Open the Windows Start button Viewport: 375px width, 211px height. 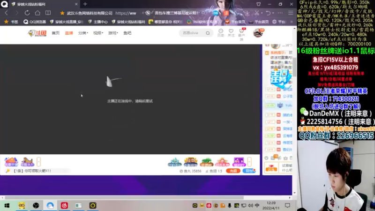tap(7, 205)
